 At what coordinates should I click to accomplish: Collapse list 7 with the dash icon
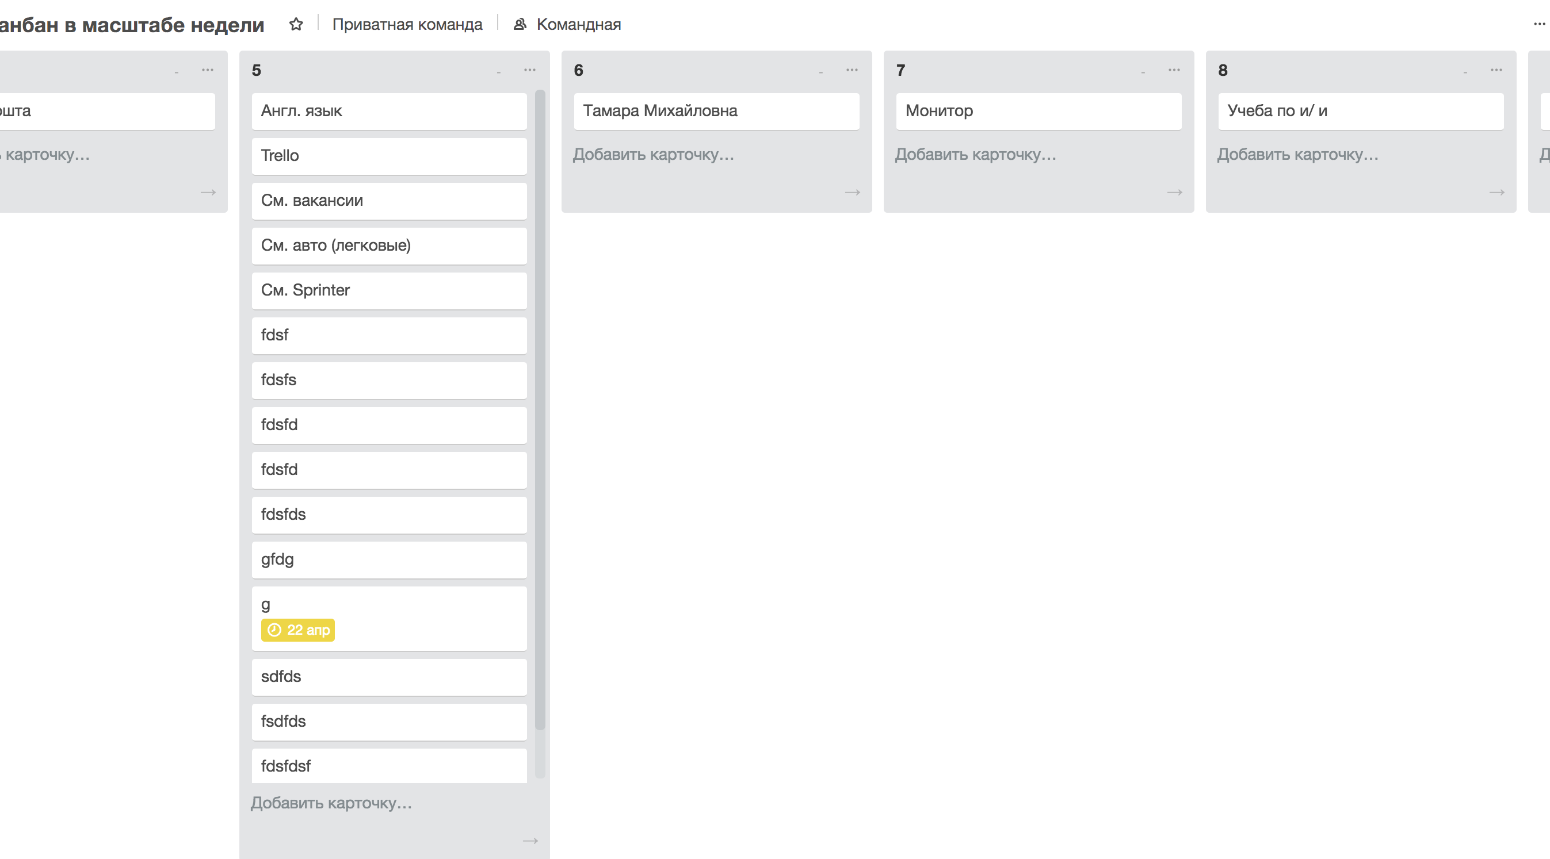point(1143,72)
